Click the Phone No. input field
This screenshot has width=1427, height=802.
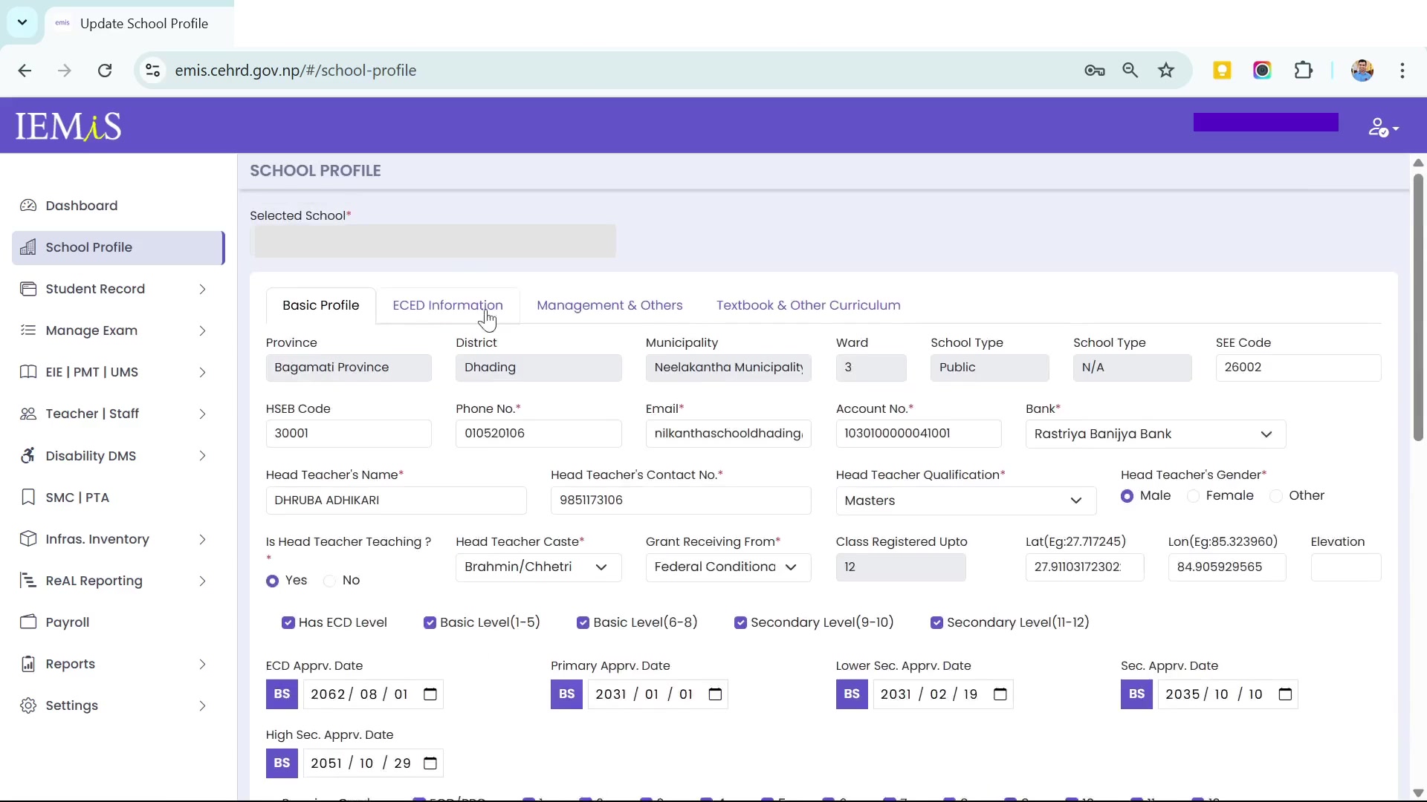pyautogui.click(x=538, y=434)
